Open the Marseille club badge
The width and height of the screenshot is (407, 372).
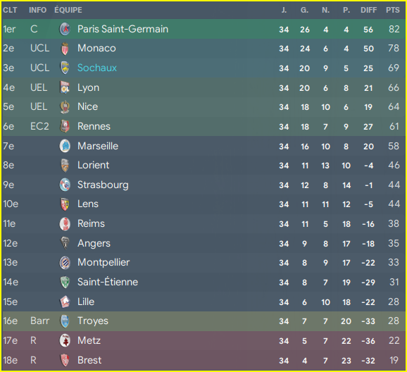(65, 146)
